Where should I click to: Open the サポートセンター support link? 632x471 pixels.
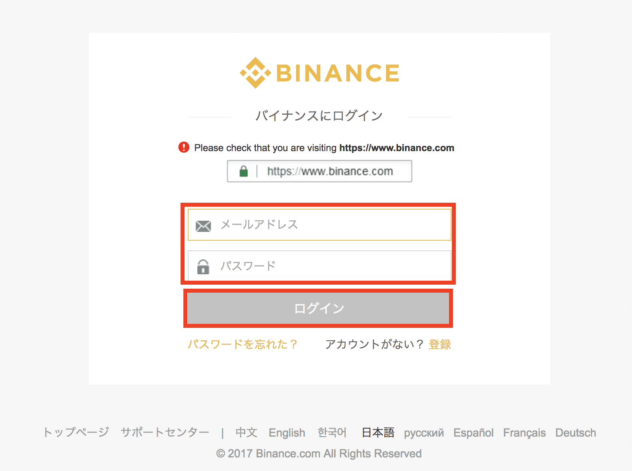click(x=165, y=433)
